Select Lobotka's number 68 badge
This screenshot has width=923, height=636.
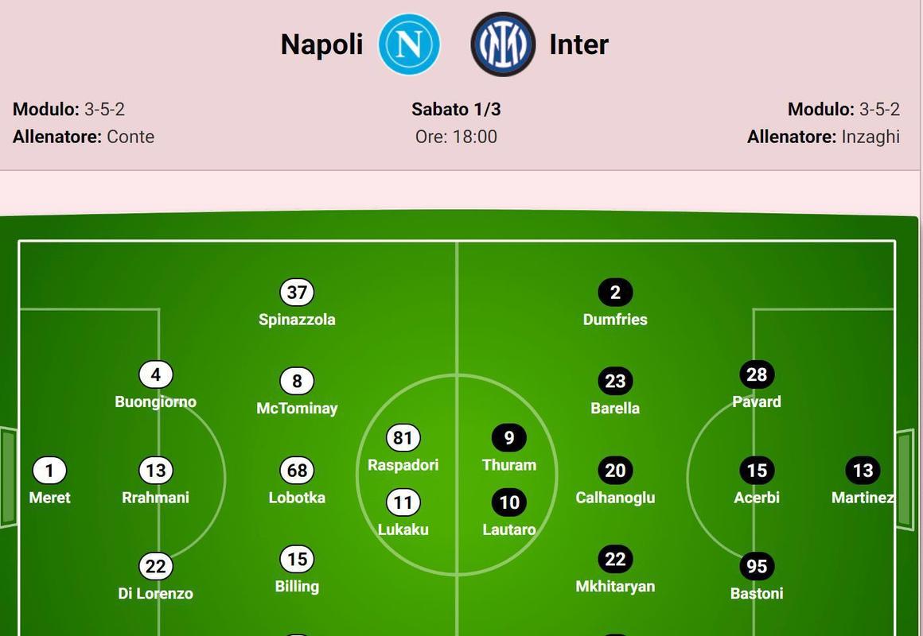[x=297, y=470]
